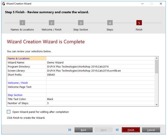
Task: Go to Step Section step label
Action: click(x=81, y=30)
